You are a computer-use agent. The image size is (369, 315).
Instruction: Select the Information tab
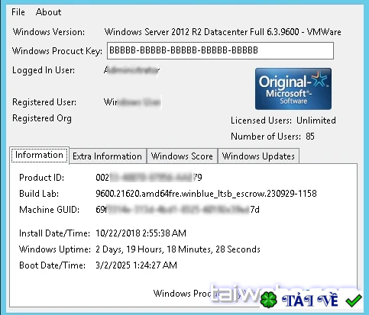39,155
